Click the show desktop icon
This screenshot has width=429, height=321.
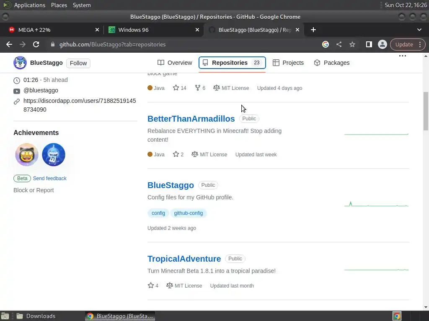coord(5,316)
